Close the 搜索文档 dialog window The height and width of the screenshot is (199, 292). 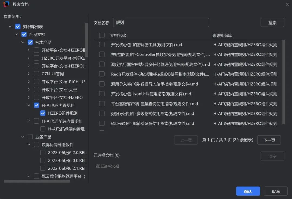tap(287, 4)
